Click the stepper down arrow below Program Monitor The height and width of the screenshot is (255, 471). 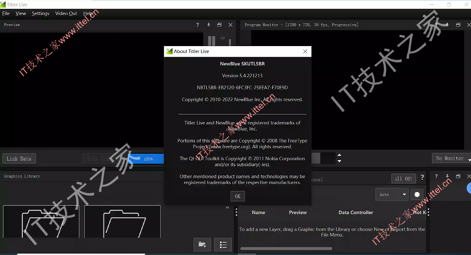pyautogui.click(x=339, y=161)
